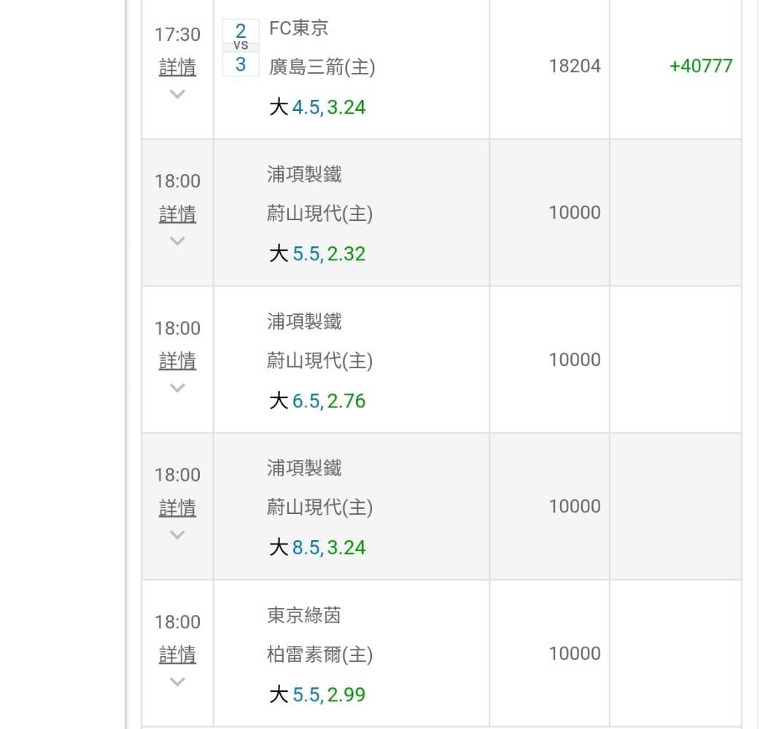Expand the FC東京 vs 廣島三箭 bet chevron
The image size is (781, 729).
(177, 94)
